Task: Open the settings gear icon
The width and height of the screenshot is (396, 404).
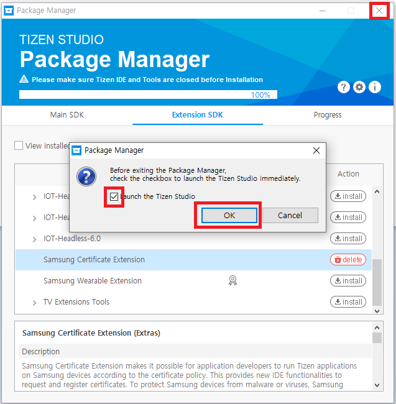Action: 359,88
